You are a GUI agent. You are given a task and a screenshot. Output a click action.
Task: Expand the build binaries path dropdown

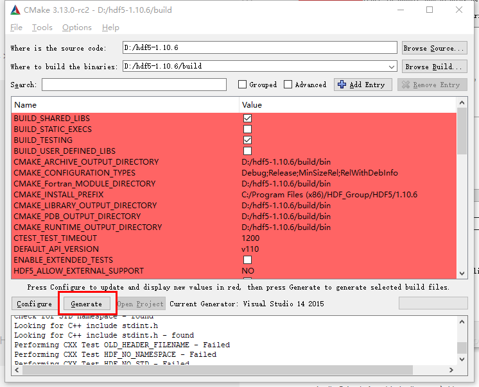tap(391, 67)
